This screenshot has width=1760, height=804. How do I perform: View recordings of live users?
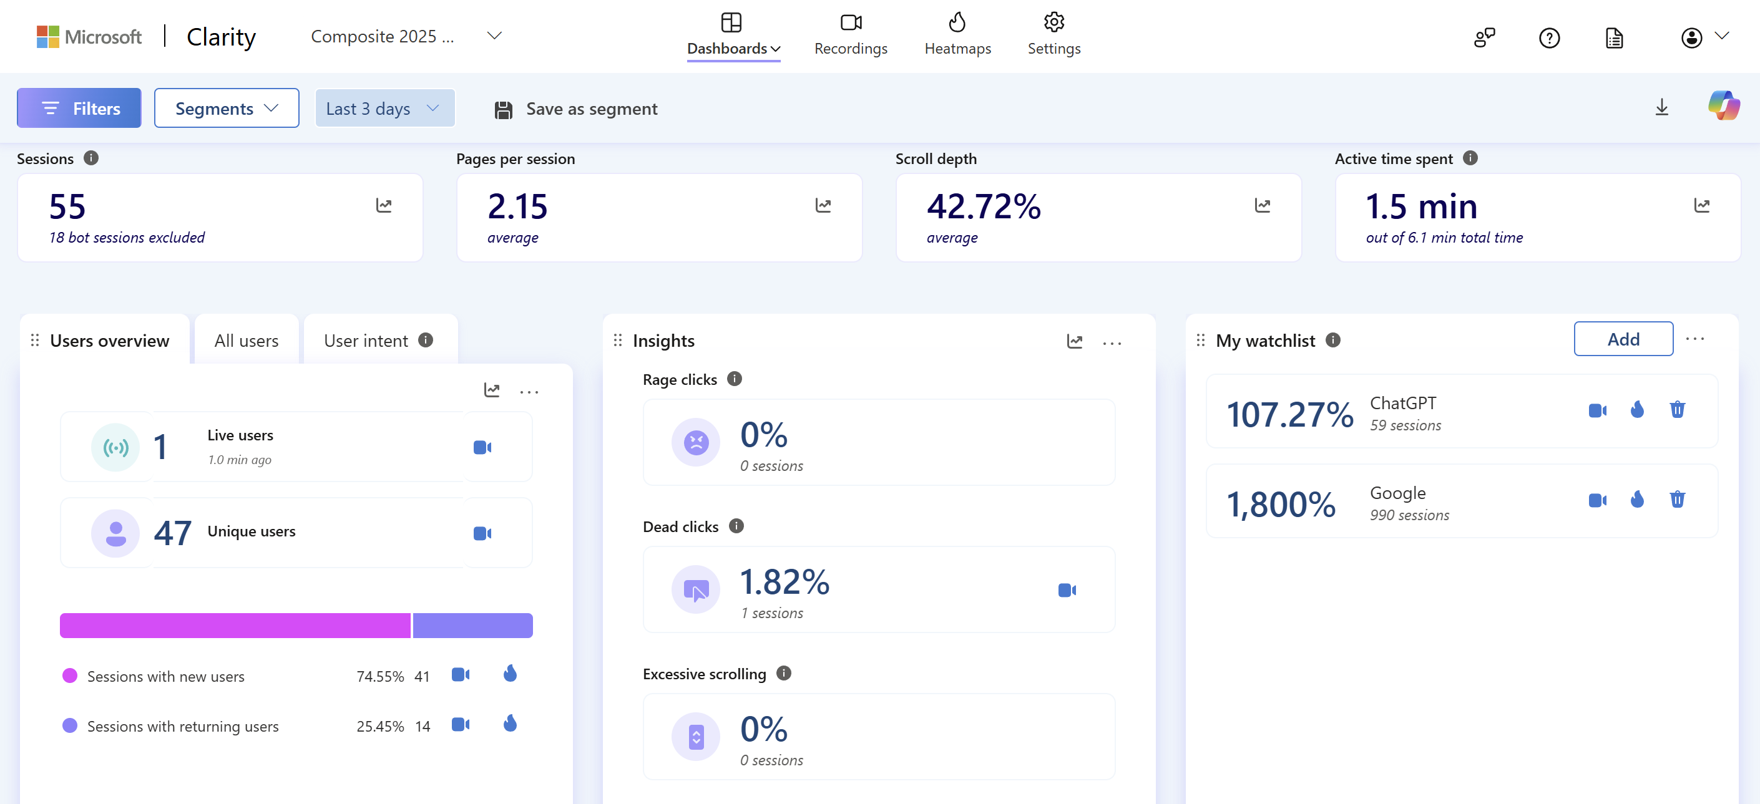482,447
